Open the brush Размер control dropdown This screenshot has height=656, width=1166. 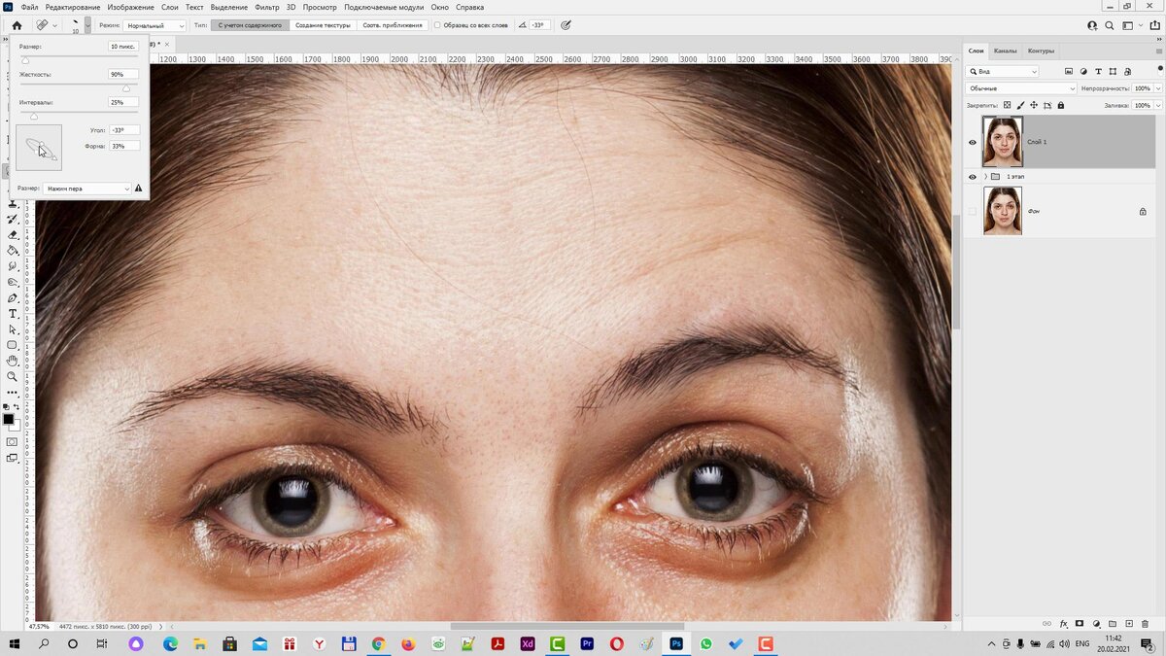point(87,189)
